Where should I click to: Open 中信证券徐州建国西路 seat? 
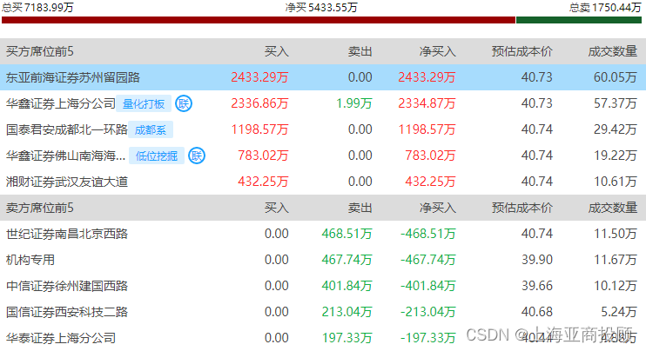(67, 286)
